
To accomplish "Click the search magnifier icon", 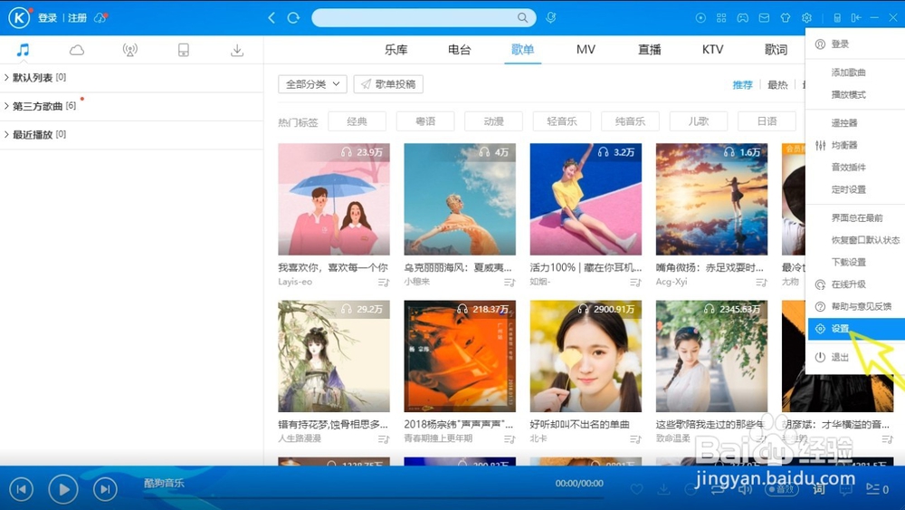I will click(522, 18).
